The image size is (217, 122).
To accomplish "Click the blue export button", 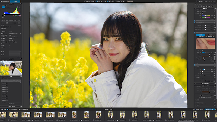I will pos(210,109).
